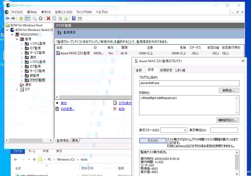Click the 表示スケール input field
Screen dimensions: 251x176
point(174,130)
